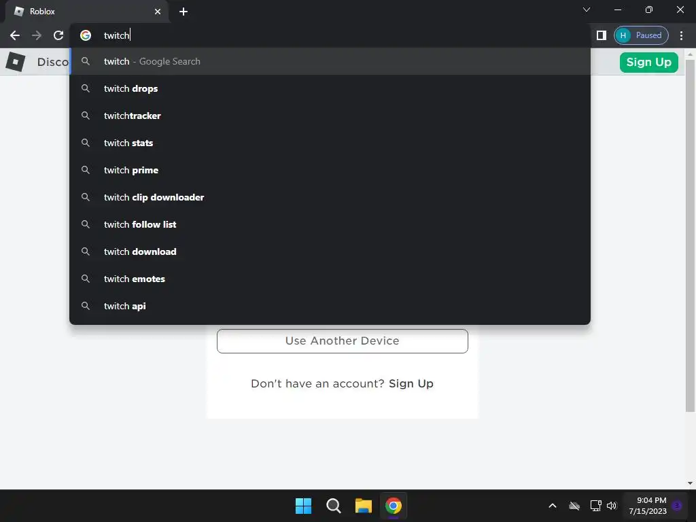
Task: Click the scrollbar down arrow
Action: click(690, 483)
